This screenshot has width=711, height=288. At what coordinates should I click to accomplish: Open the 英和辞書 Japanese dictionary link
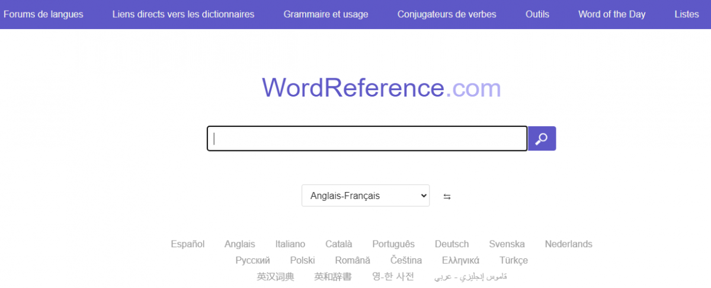click(x=333, y=277)
